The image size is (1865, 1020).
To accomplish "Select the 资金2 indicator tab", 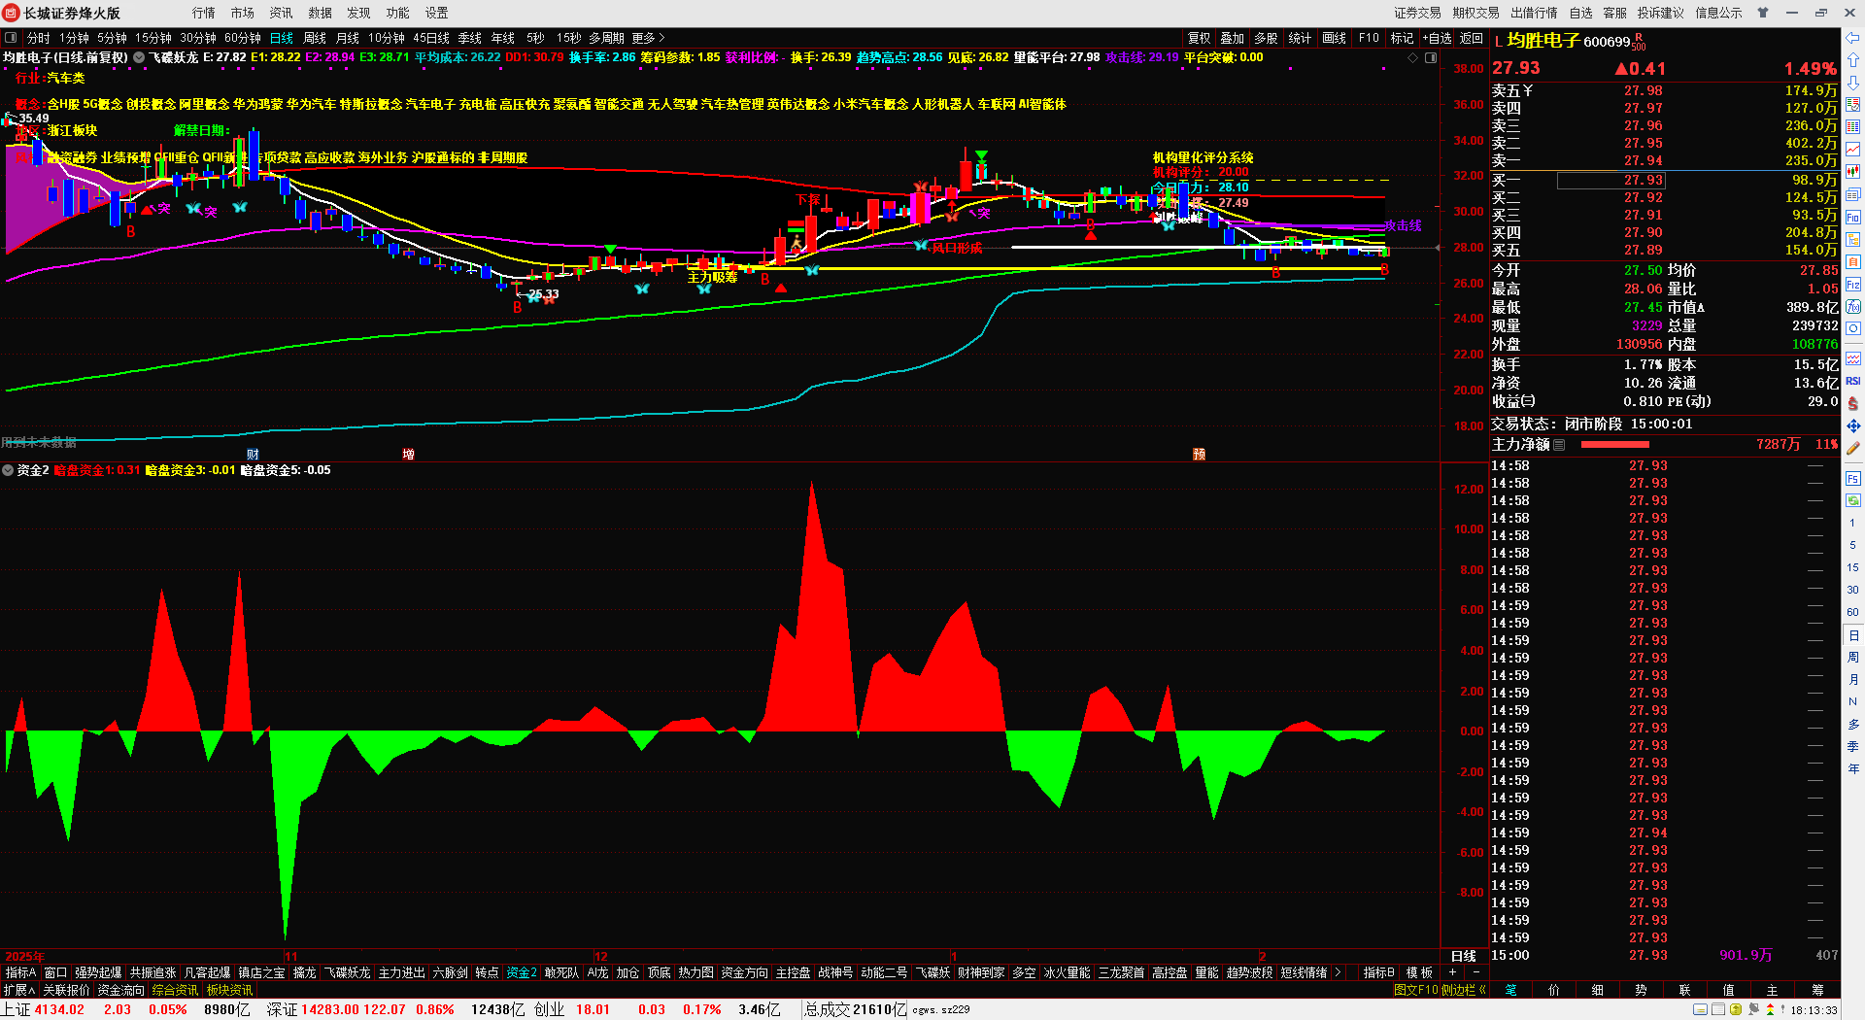I will click(522, 972).
